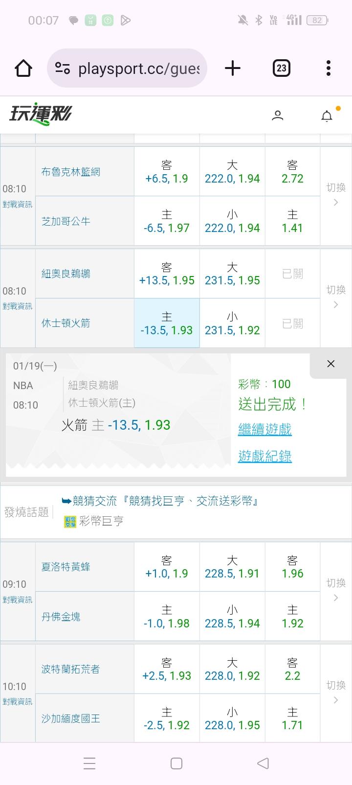Viewport: 352px width, 785px height.
Task: Close the bet confirmation slip
Action: (x=330, y=364)
